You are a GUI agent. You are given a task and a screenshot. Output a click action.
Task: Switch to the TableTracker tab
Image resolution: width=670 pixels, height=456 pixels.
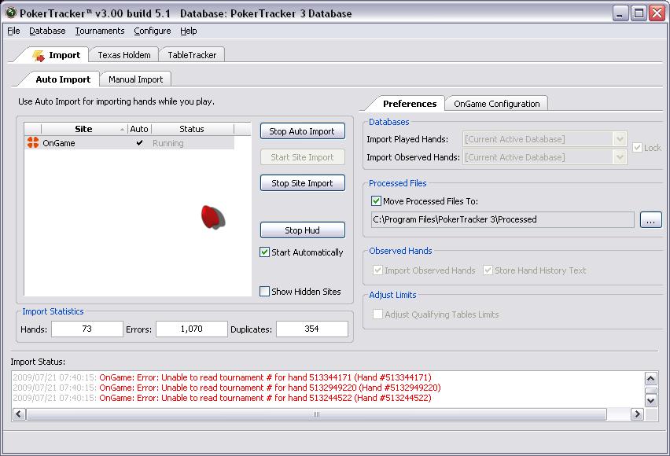[192, 55]
